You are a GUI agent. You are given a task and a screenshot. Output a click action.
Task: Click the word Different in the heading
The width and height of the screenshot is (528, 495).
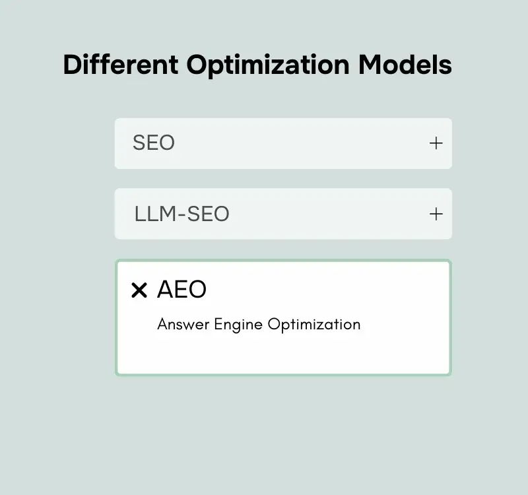(x=121, y=65)
